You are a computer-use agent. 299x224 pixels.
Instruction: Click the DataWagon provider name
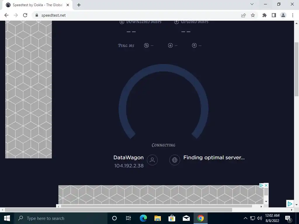(x=128, y=157)
